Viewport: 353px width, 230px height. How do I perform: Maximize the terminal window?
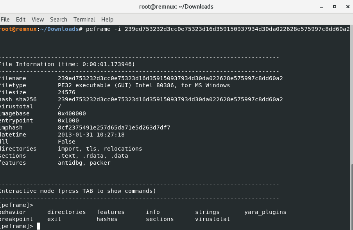(x=335, y=7)
